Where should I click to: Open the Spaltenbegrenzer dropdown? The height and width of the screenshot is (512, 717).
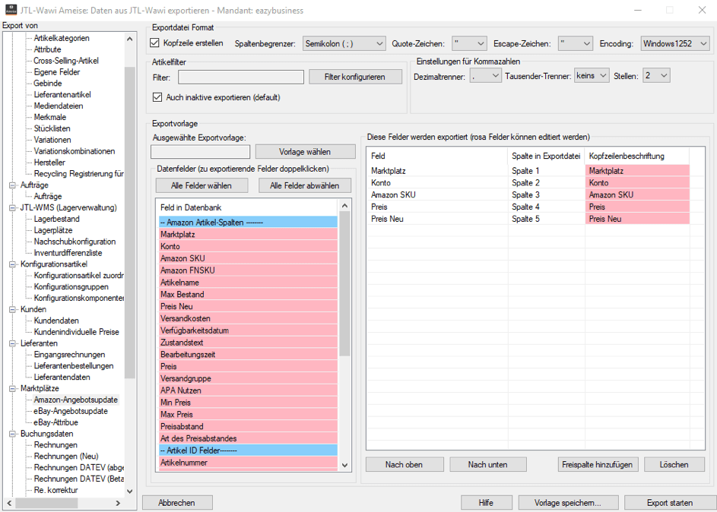click(344, 43)
